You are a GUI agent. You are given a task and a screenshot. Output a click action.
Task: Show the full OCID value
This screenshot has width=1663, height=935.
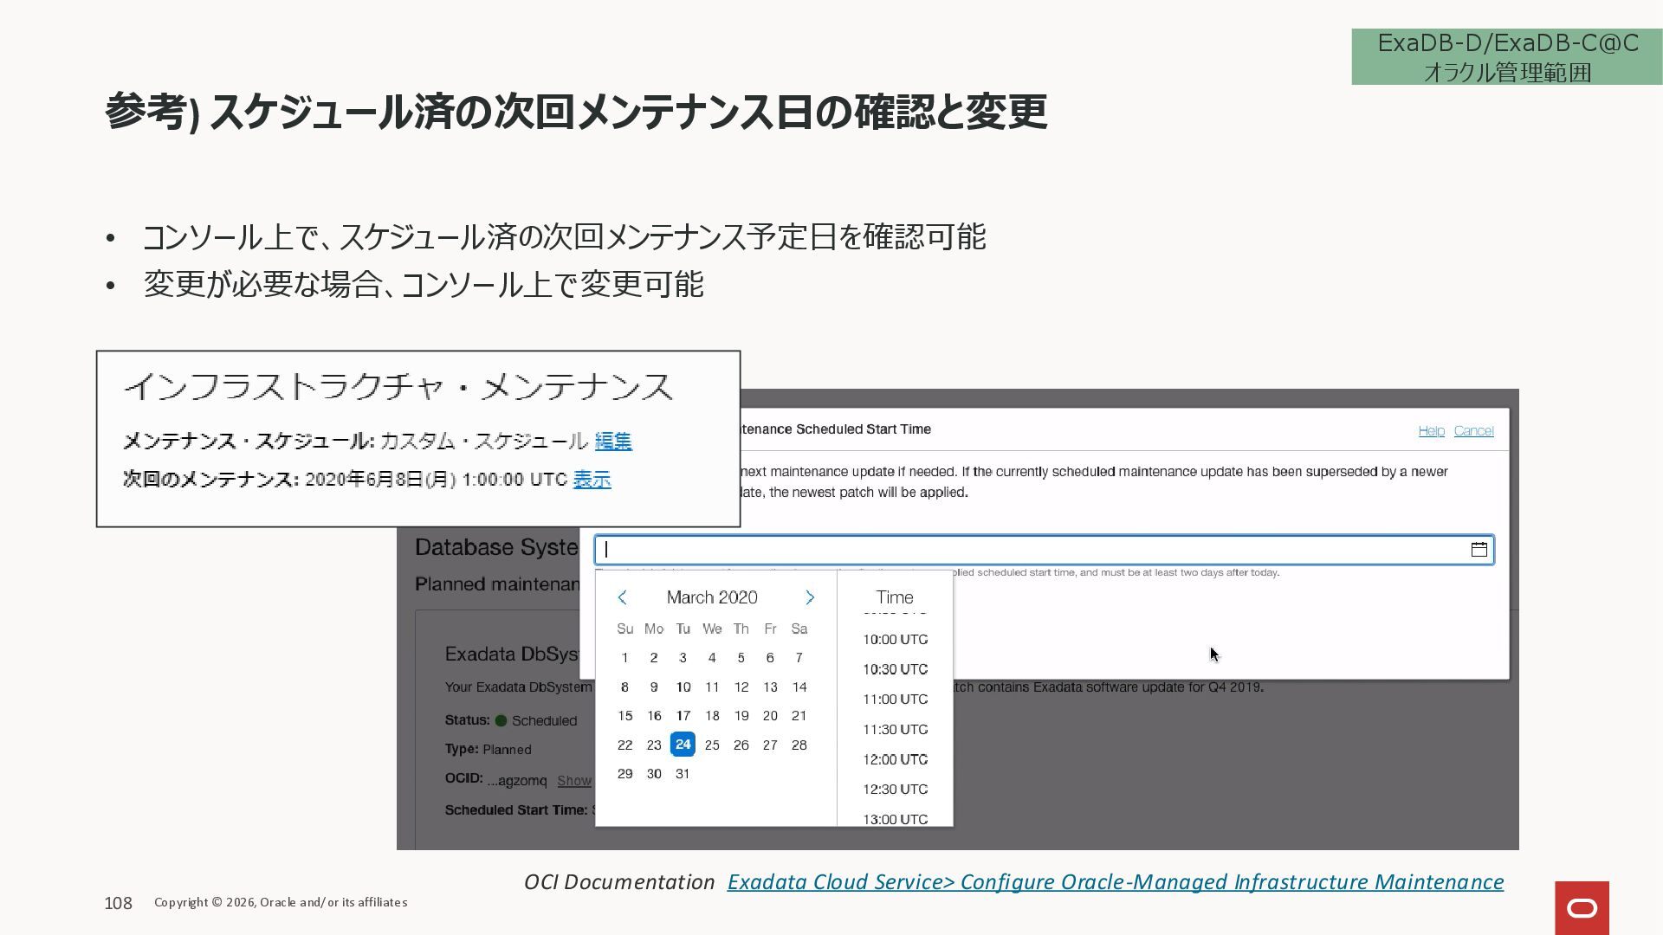pyautogui.click(x=573, y=781)
